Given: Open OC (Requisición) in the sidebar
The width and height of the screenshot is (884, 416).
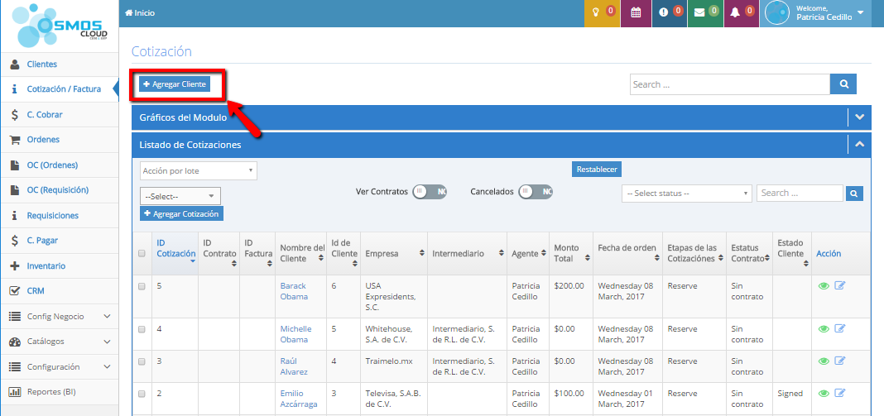Looking at the screenshot, I should (x=60, y=190).
